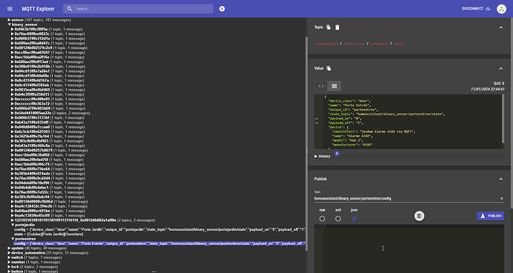Select the json payload format

(x=354, y=219)
